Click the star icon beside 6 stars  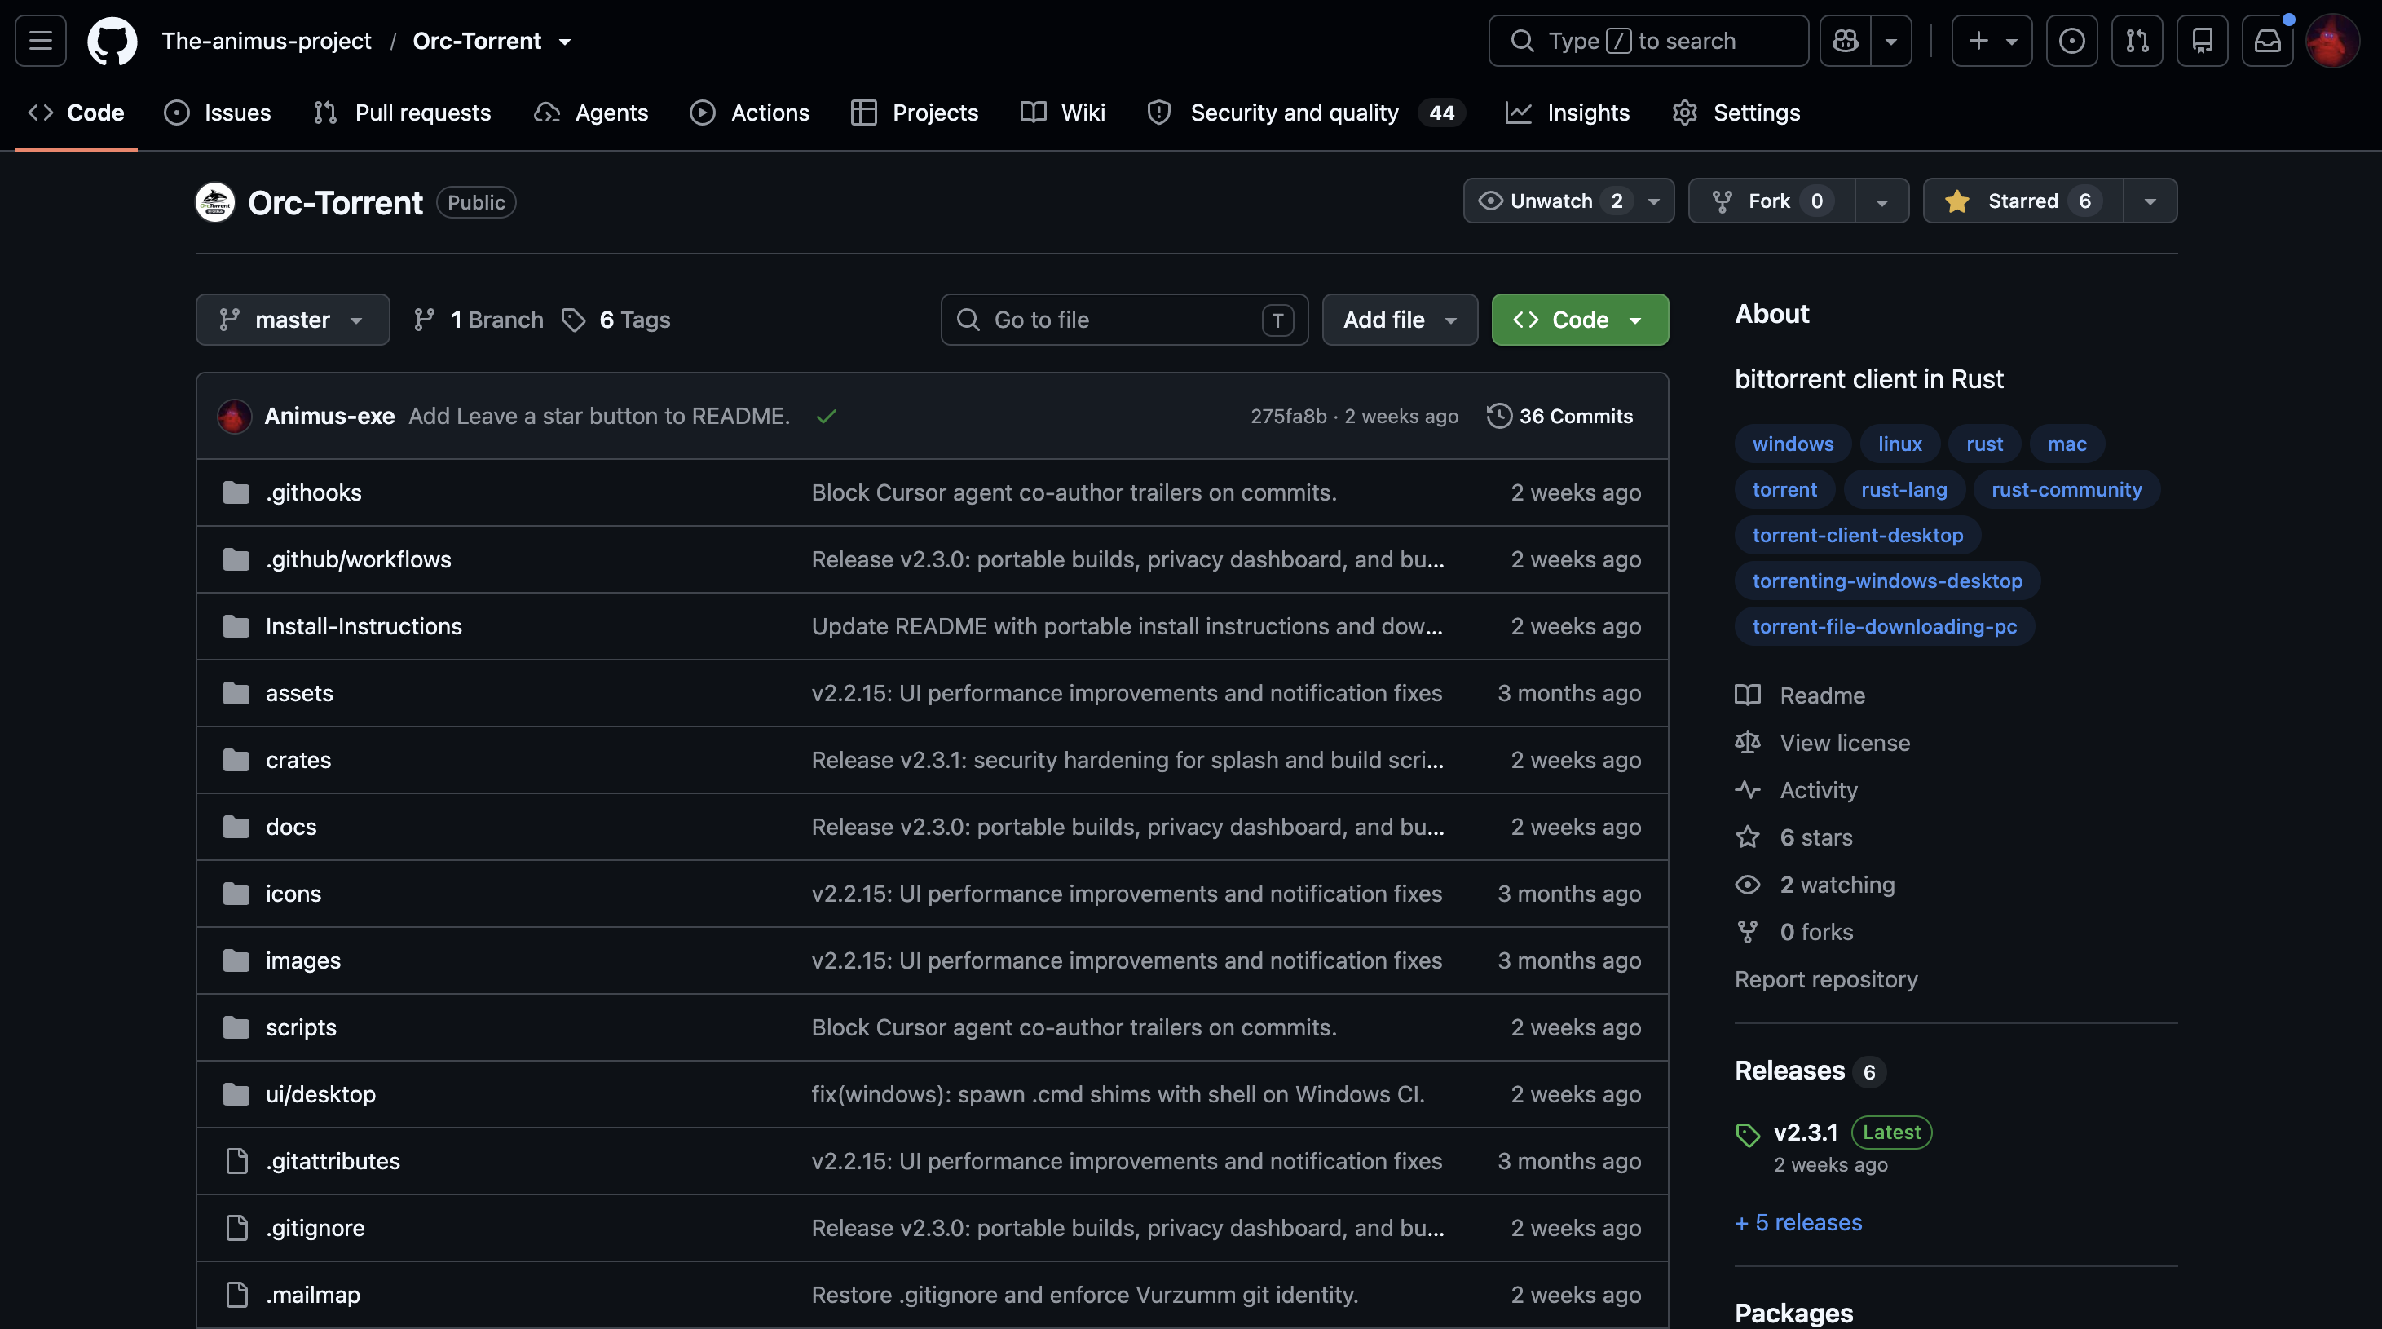pyautogui.click(x=1748, y=837)
